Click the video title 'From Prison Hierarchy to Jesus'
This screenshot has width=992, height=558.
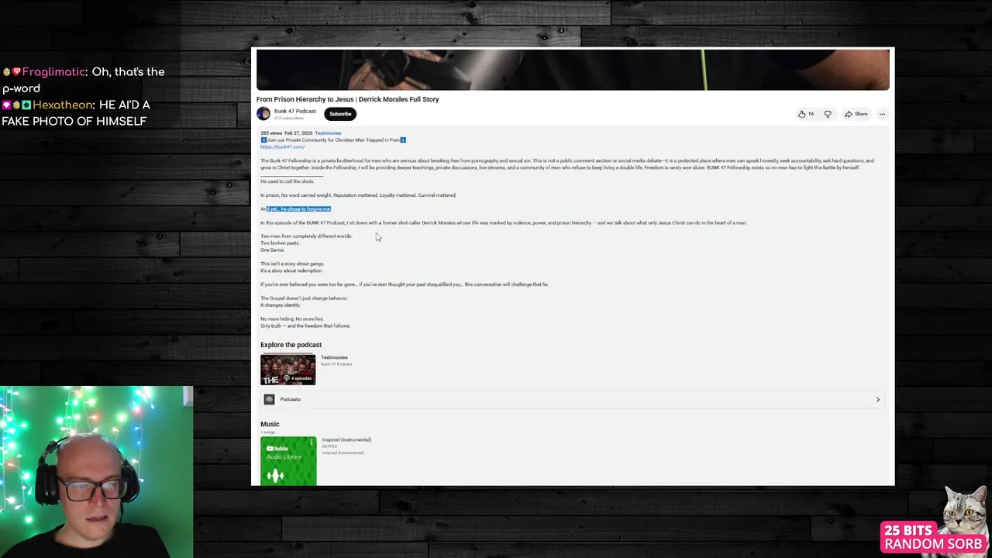(348, 99)
